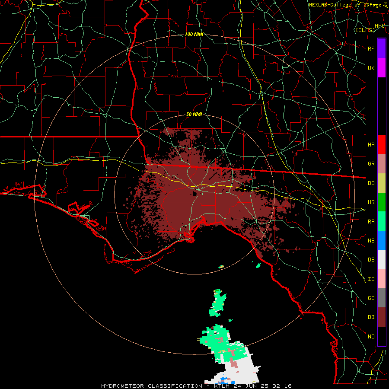Click the 'HA' legend label text

[x=371, y=144]
